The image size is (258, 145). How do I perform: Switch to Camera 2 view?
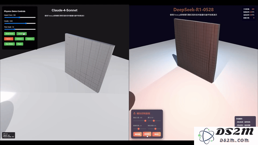click(19, 39)
